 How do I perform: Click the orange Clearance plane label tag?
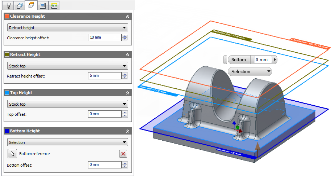point(309,44)
